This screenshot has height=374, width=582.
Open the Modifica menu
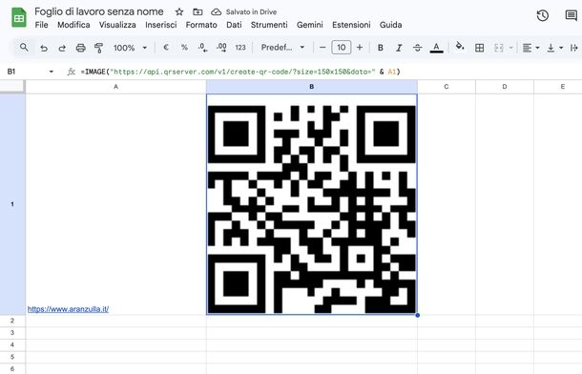(x=73, y=25)
